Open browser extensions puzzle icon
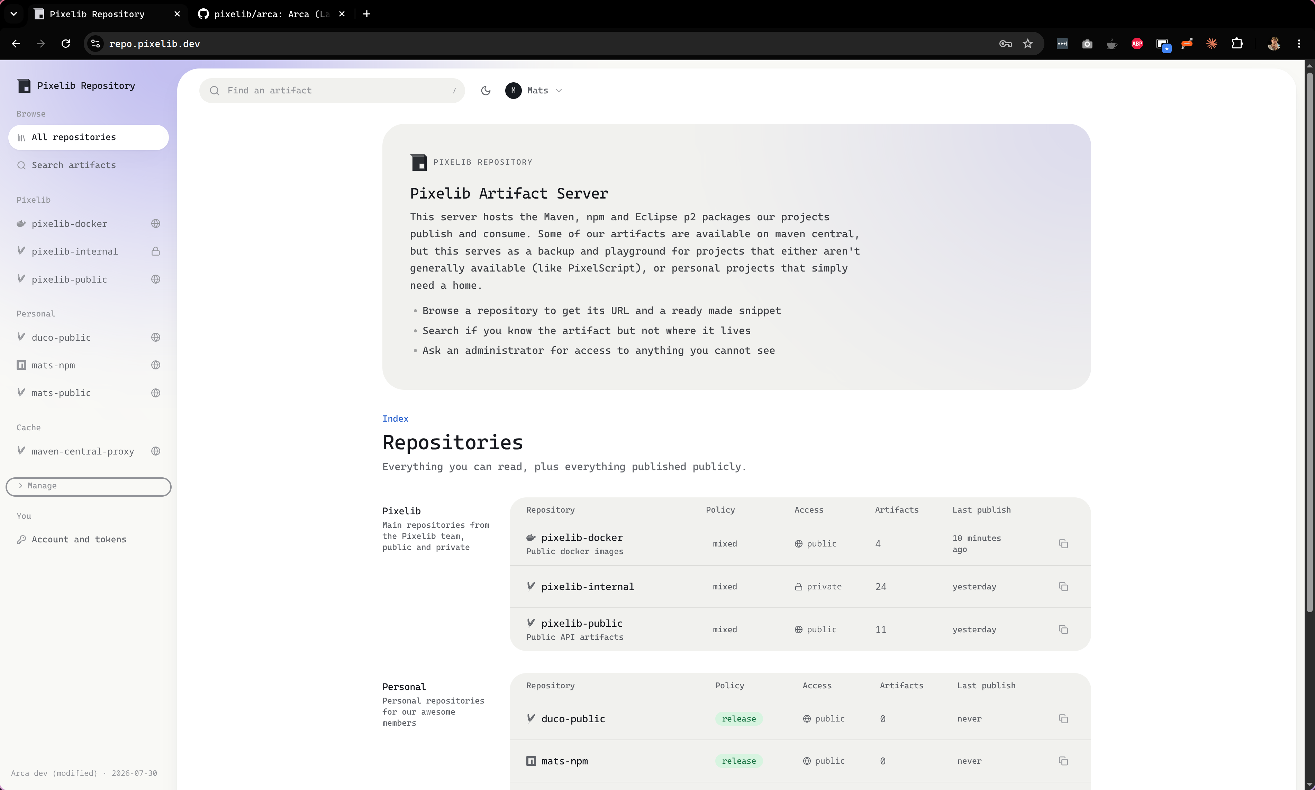This screenshot has width=1315, height=790. click(1237, 44)
